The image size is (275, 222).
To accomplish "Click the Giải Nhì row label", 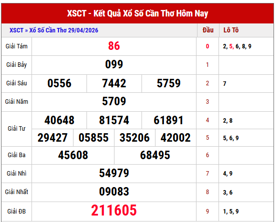I will click(16, 174).
